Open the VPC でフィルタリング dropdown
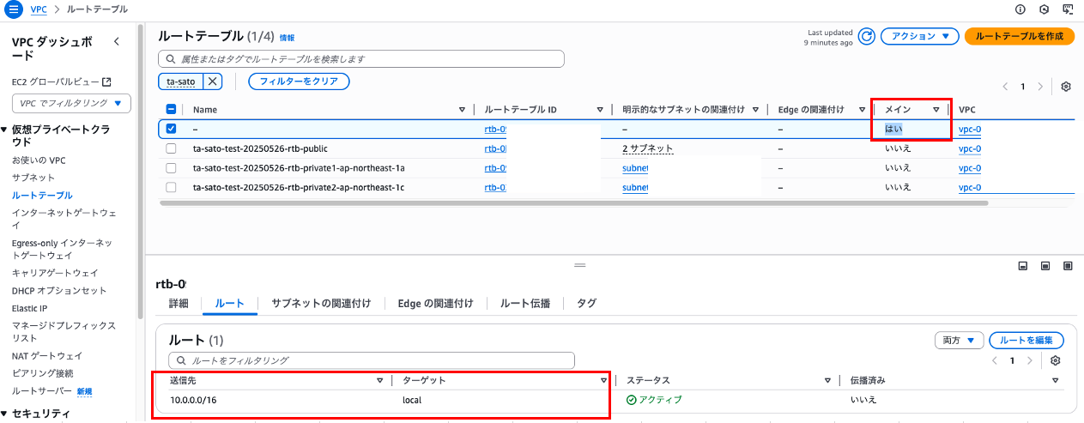 click(x=71, y=103)
